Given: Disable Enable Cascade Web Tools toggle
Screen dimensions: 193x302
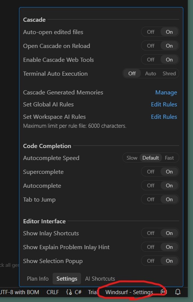Looking at the screenshot, I should 150,60.
